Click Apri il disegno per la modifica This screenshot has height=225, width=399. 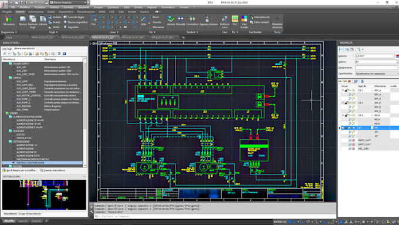[20, 170]
